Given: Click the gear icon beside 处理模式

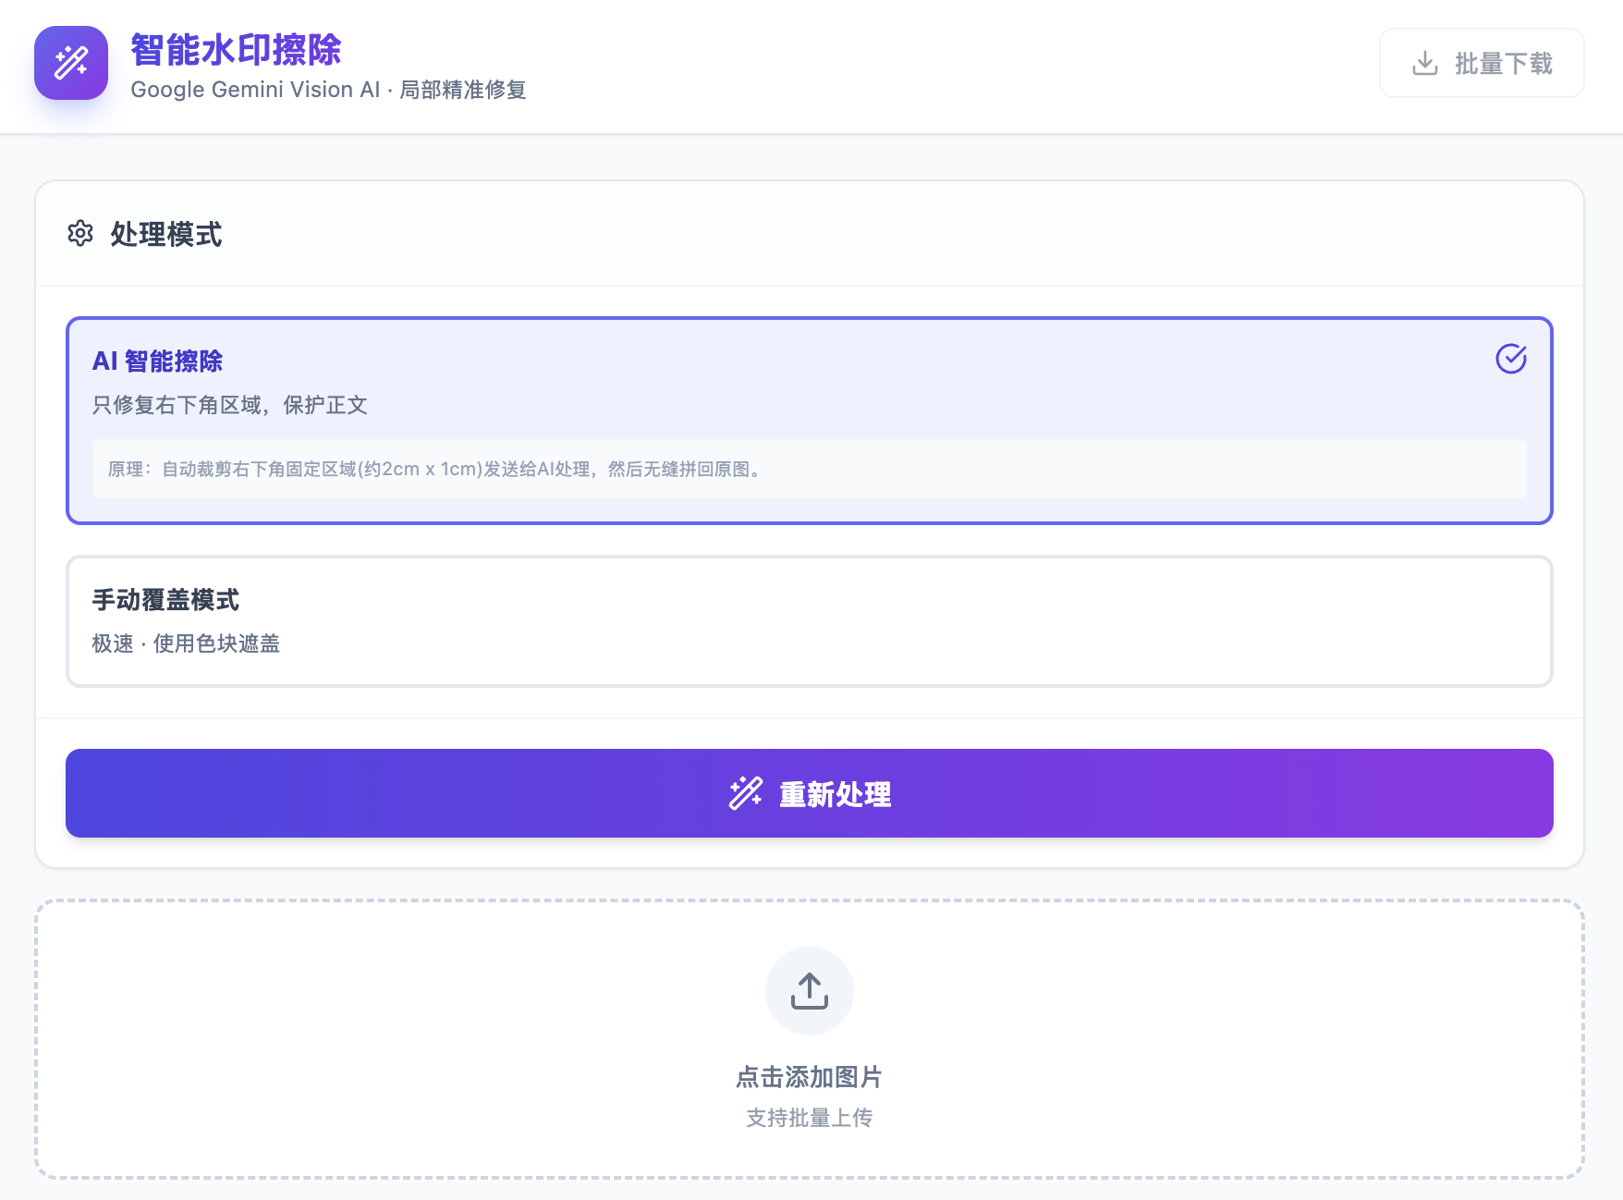Looking at the screenshot, I should pyautogui.click(x=80, y=234).
